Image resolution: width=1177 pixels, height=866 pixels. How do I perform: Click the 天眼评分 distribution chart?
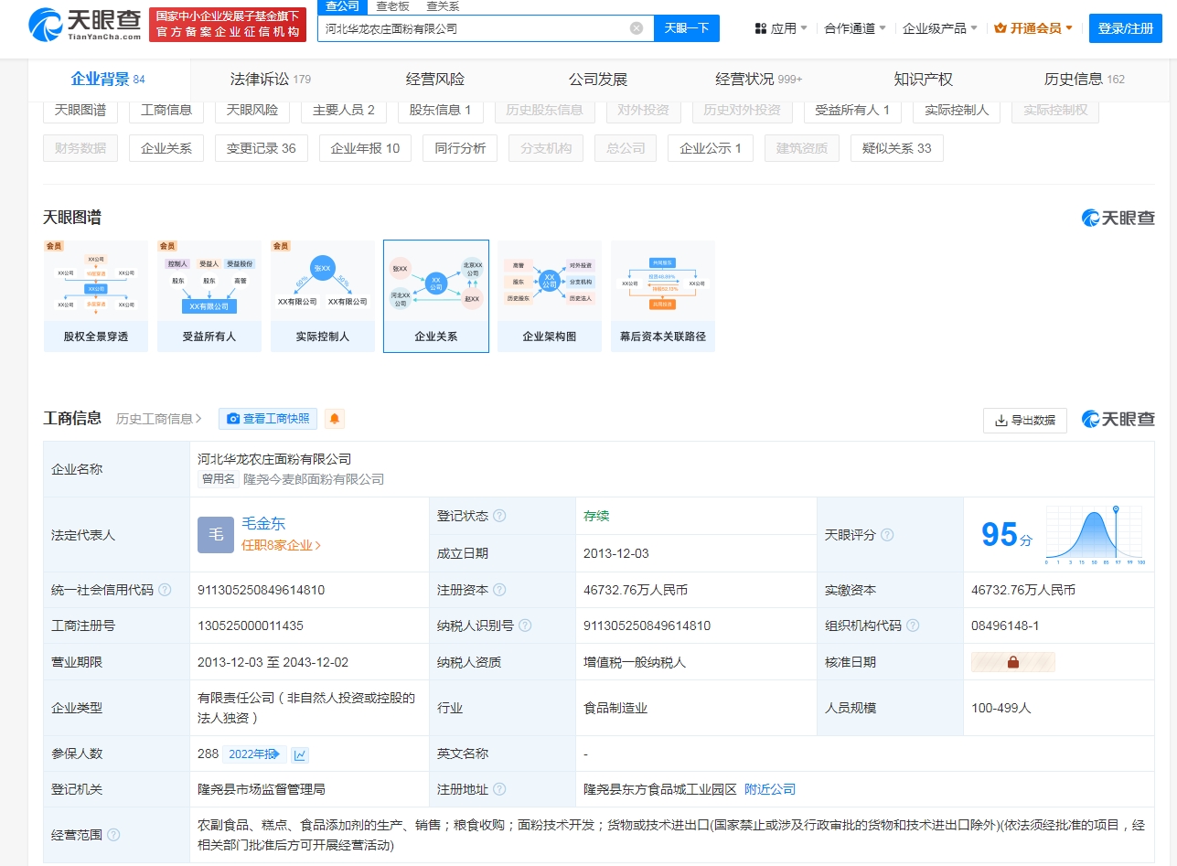pyautogui.click(x=1096, y=535)
